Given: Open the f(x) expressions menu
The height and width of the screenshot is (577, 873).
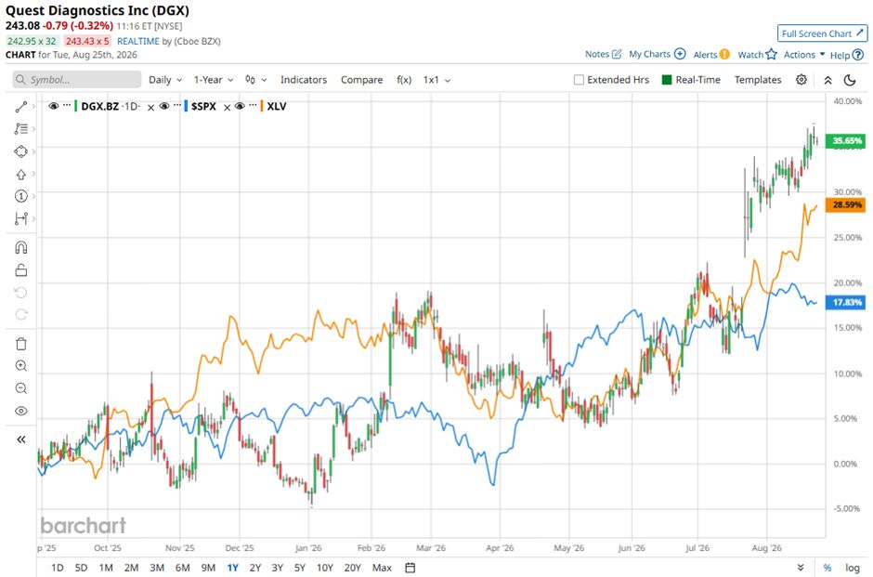Looking at the screenshot, I should coord(404,80).
